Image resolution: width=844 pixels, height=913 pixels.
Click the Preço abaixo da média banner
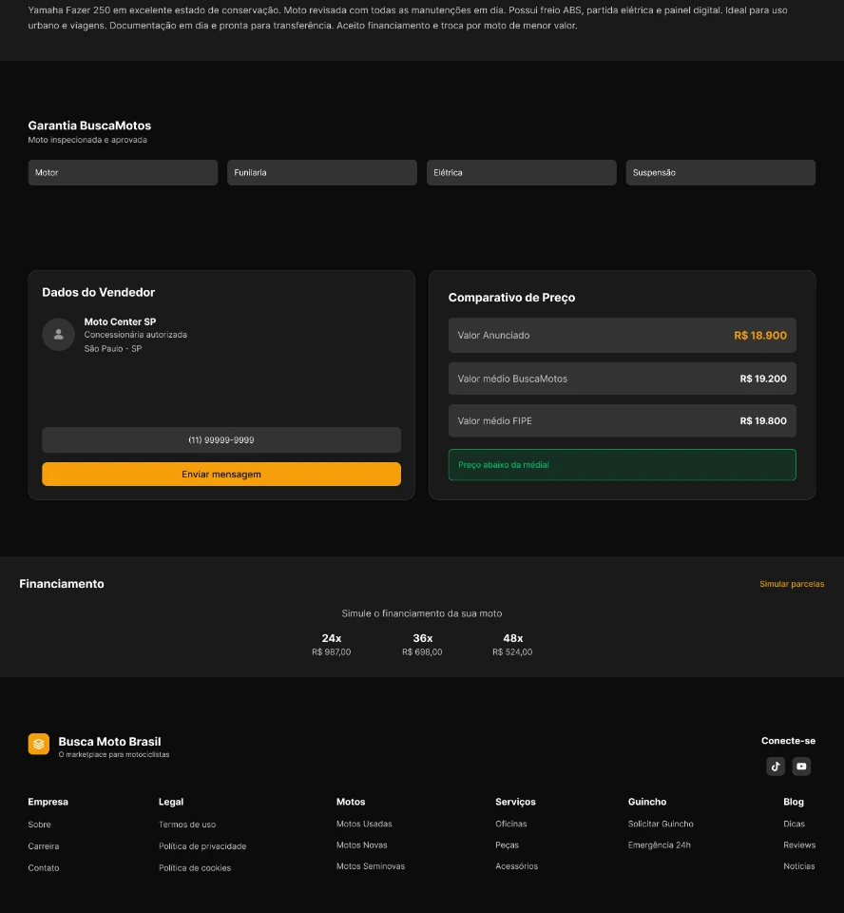[623, 465]
